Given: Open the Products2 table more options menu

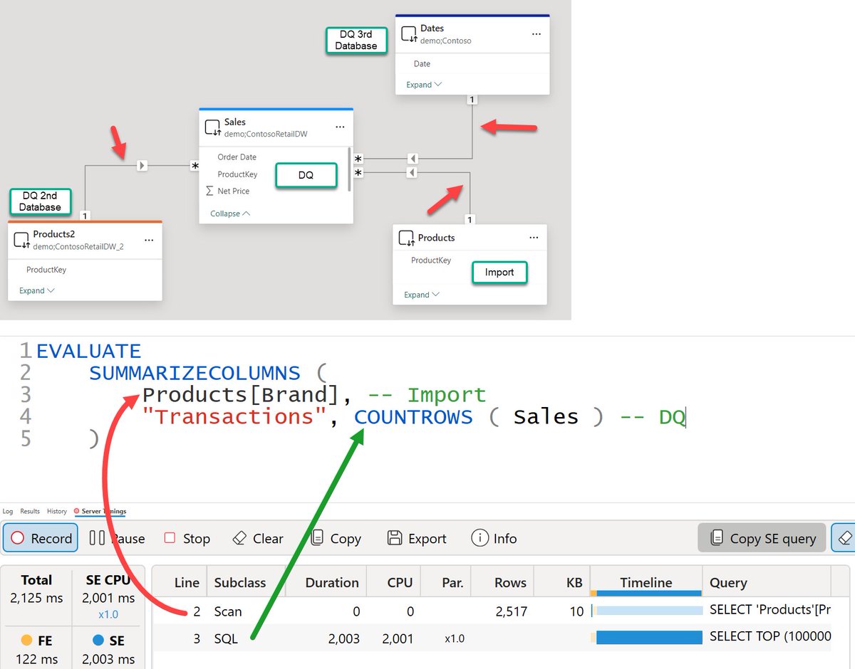Looking at the screenshot, I should pos(149,240).
